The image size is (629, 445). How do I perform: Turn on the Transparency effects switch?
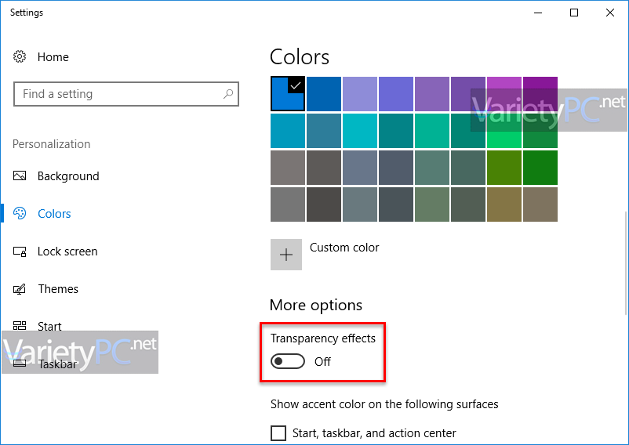[288, 361]
